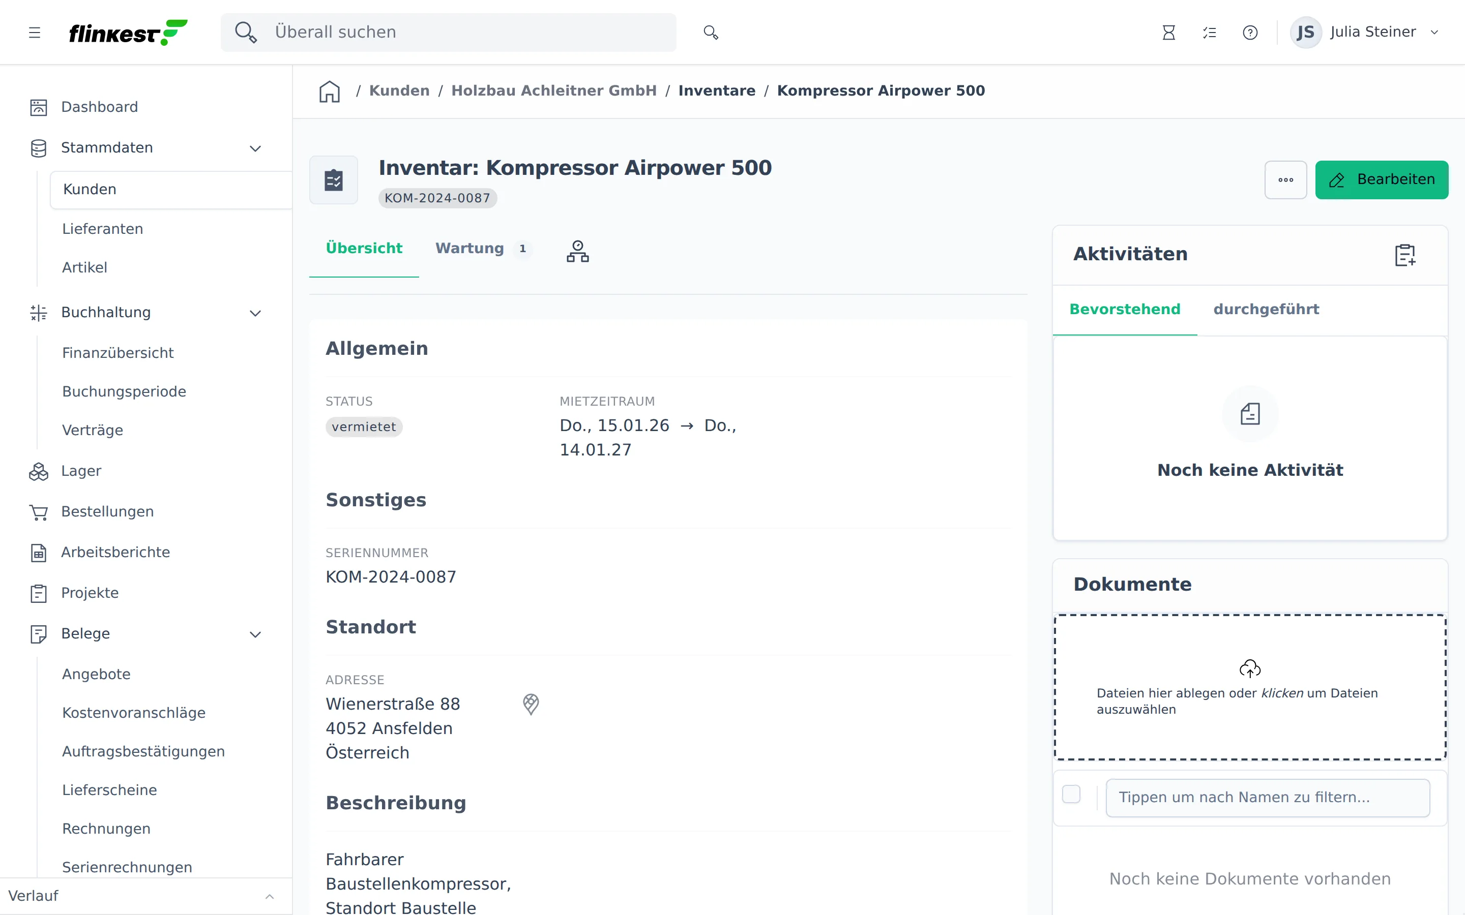The image size is (1465, 915).
Task: Open Finanzübersicht in the sidebar
Action: 118,353
